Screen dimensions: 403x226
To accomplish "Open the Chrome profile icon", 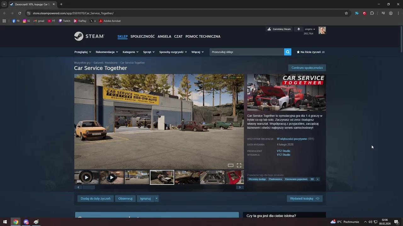I will tap(391, 13).
